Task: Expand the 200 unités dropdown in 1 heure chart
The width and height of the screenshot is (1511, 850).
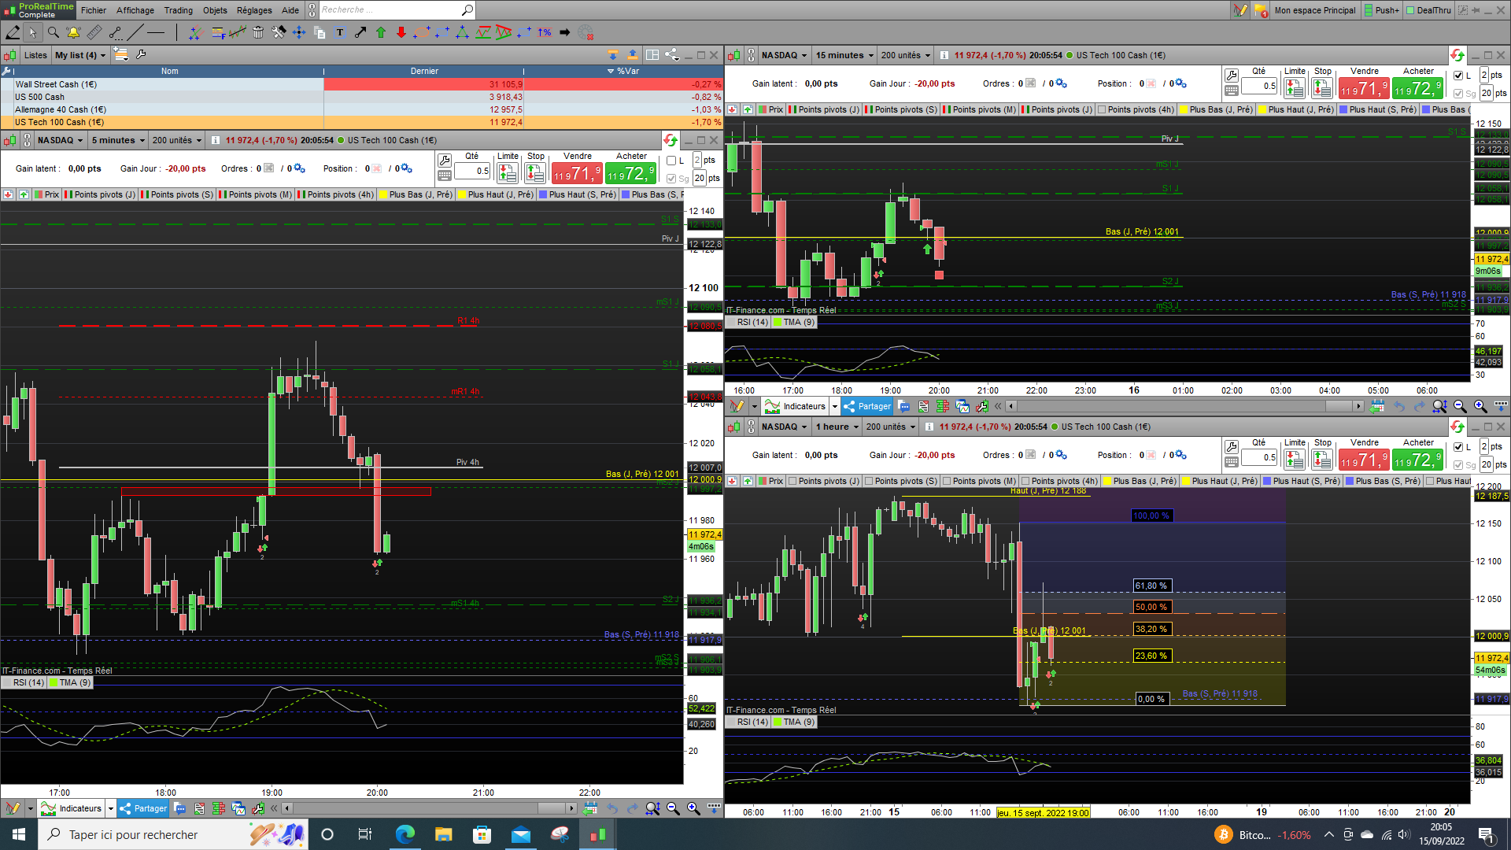Action: coord(891,427)
